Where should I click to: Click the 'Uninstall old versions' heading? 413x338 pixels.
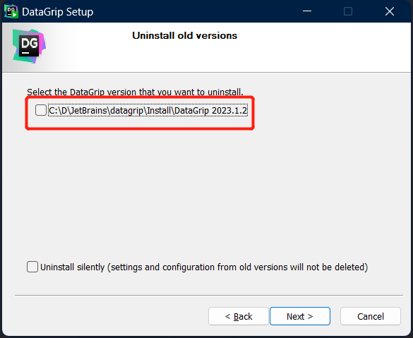185,35
